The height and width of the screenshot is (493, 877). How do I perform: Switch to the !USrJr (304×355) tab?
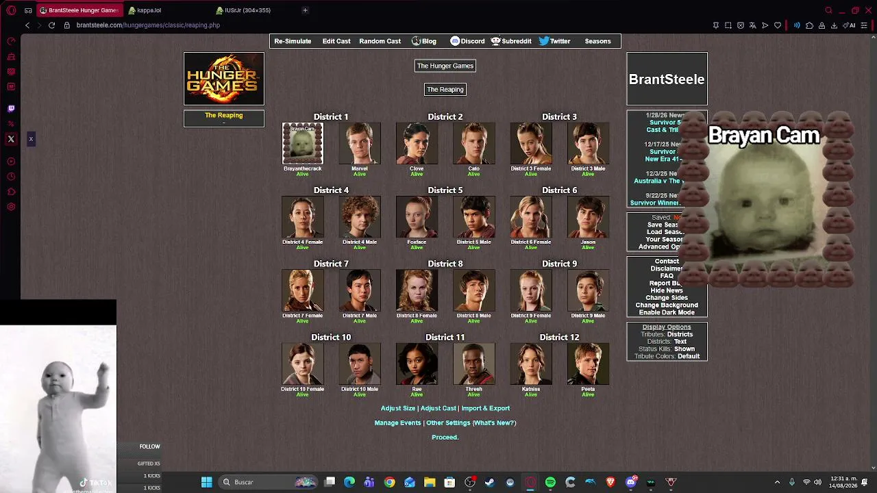254,10
